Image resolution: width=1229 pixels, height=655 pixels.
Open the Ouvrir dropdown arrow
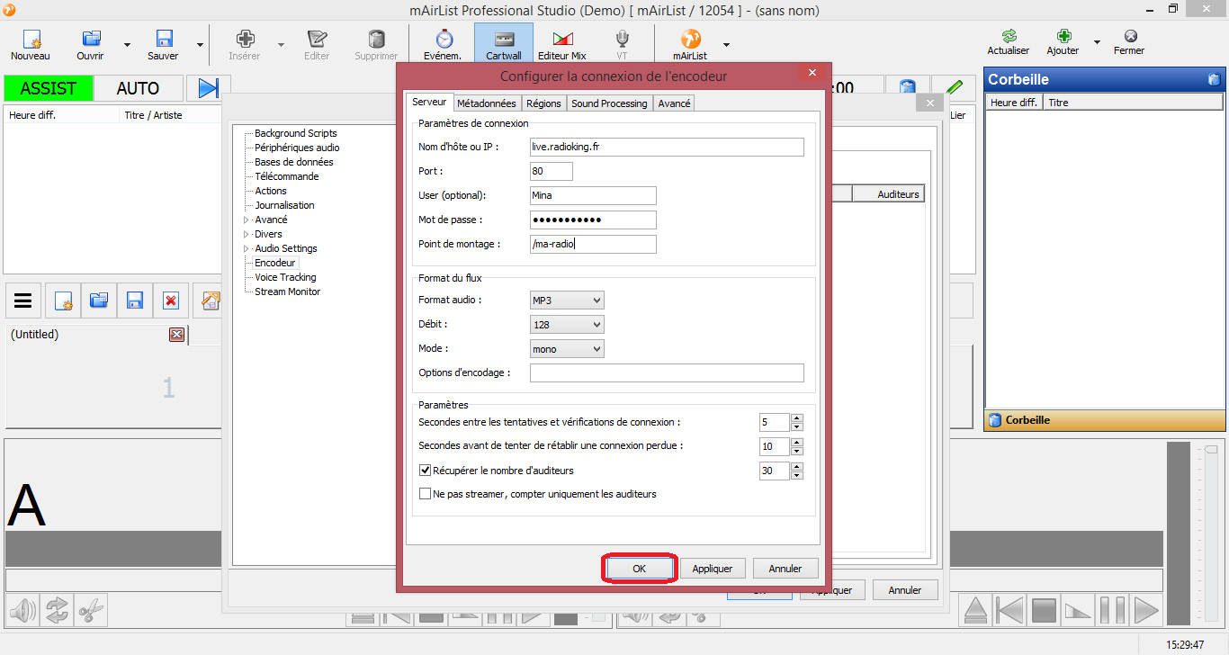(127, 44)
